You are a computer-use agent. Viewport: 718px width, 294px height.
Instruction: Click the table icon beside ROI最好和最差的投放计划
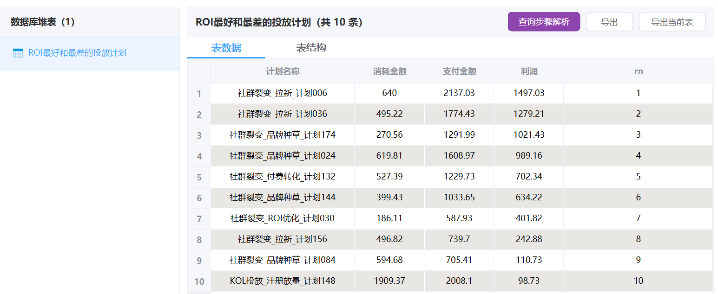[18, 53]
